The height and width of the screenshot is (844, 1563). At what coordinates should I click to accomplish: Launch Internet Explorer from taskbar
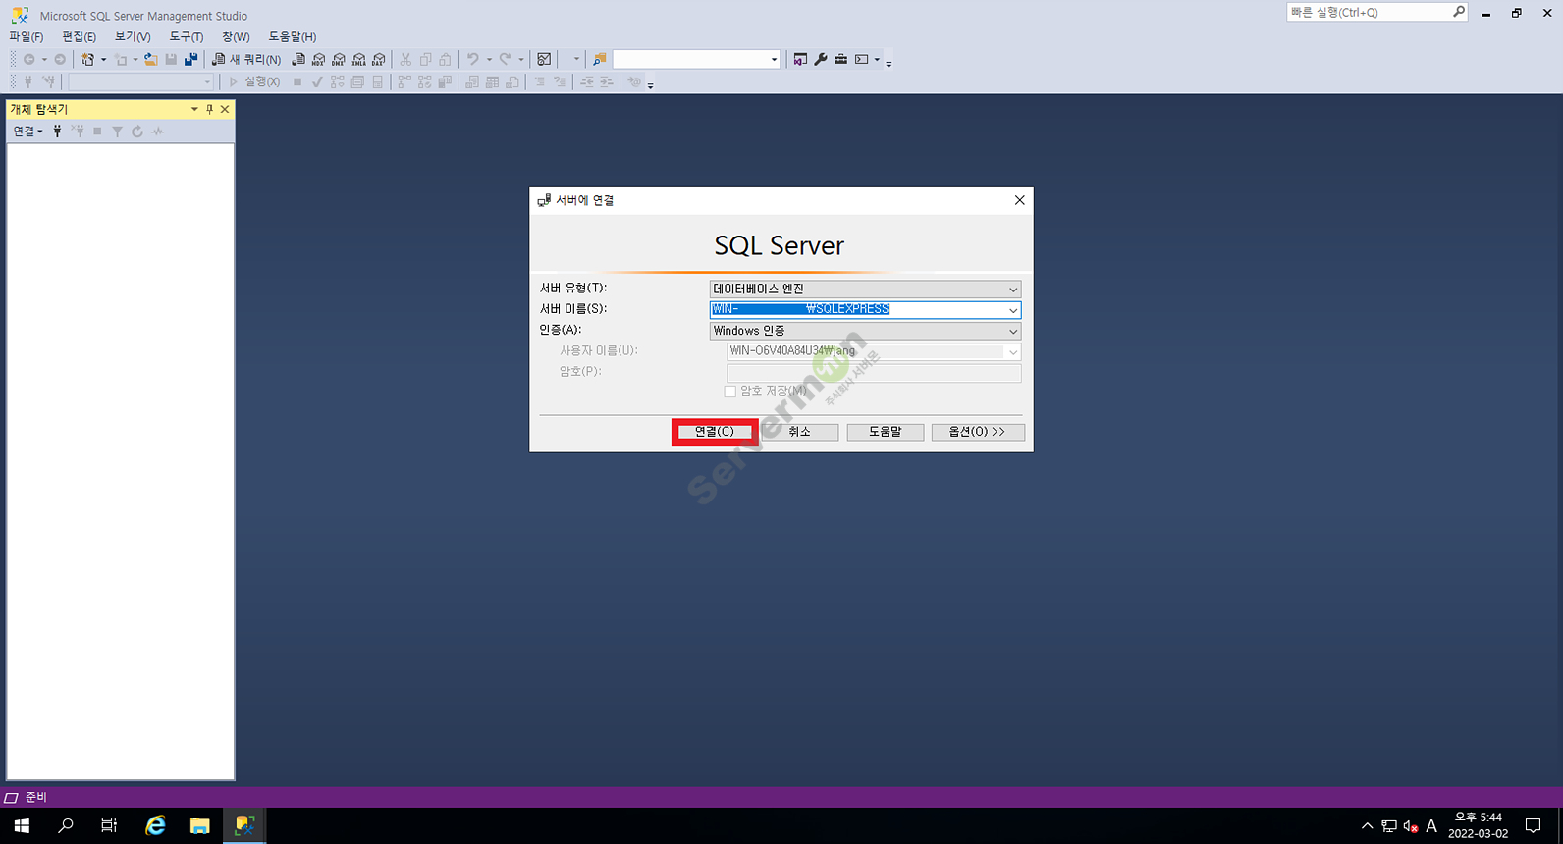155,826
